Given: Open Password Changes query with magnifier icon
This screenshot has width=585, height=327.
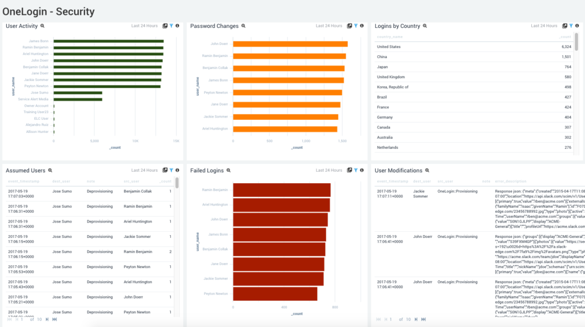Looking at the screenshot, I should 243,26.
